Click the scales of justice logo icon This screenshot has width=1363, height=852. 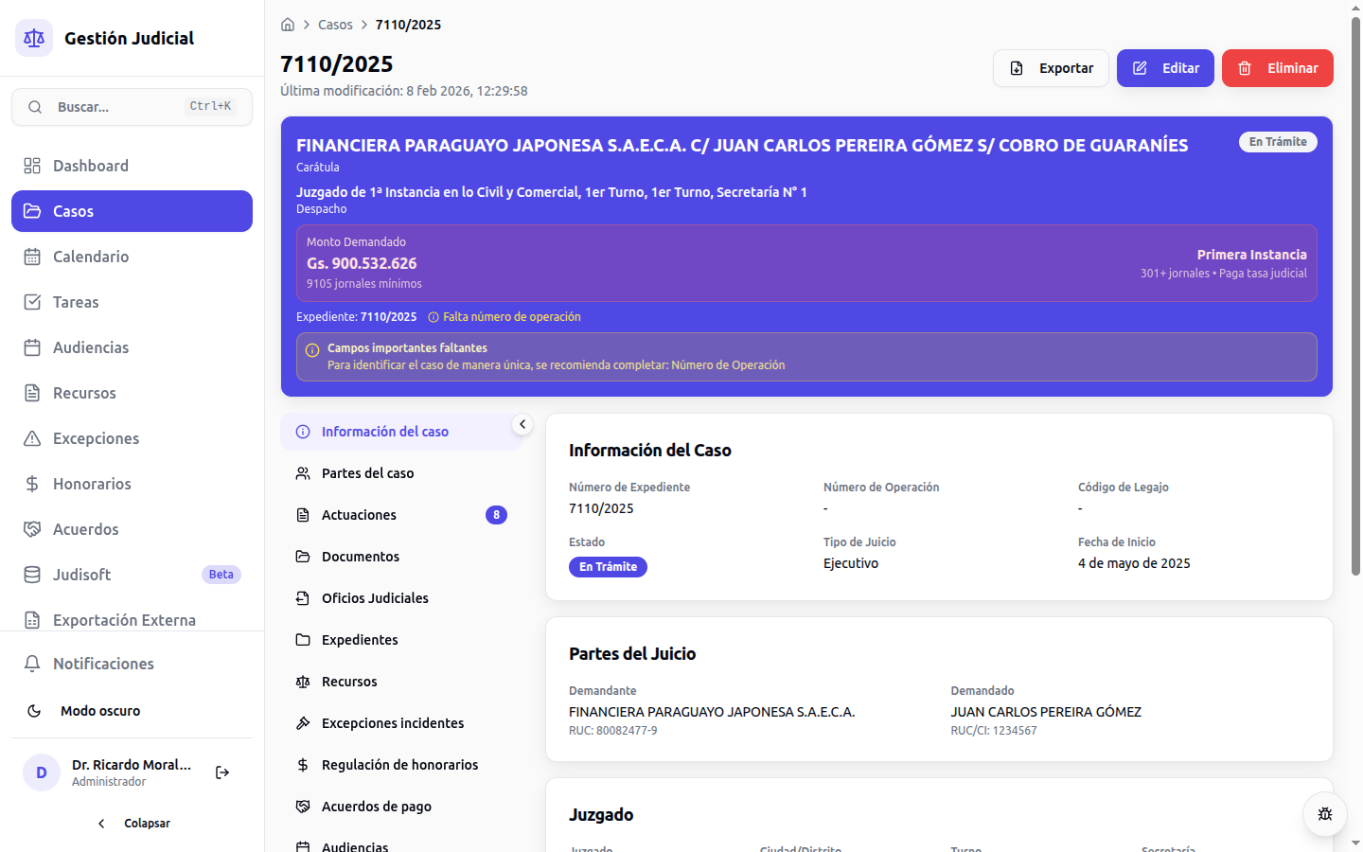[34, 38]
